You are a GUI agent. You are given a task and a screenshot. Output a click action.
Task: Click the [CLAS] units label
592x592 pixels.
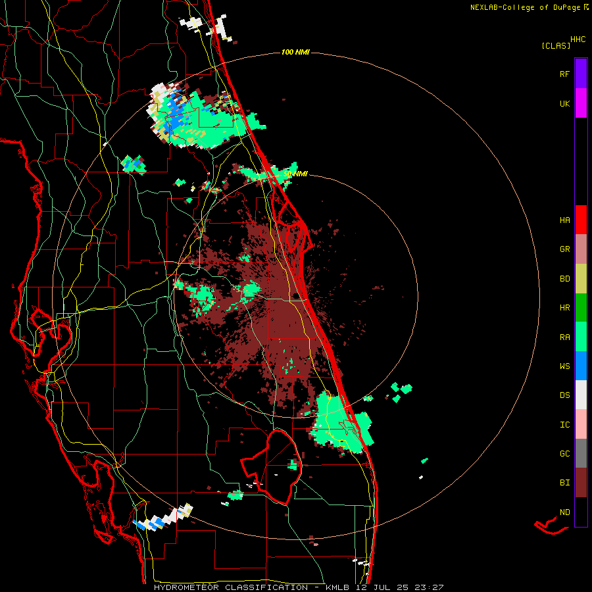[556, 45]
